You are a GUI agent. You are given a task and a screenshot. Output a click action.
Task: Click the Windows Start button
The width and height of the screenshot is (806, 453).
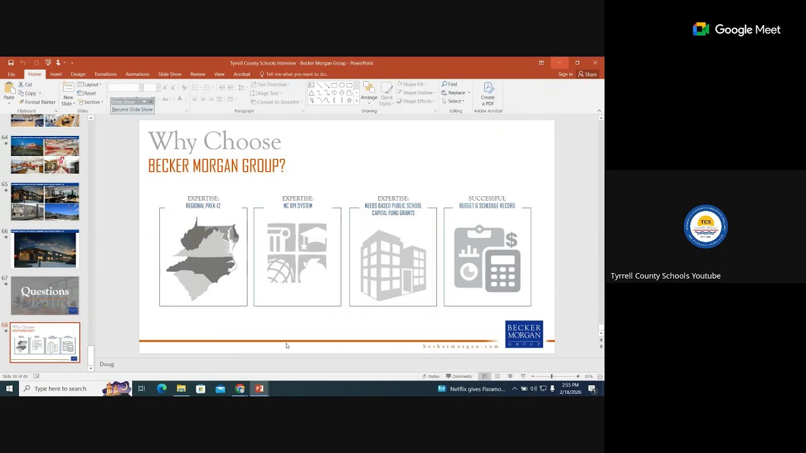[9, 389]
